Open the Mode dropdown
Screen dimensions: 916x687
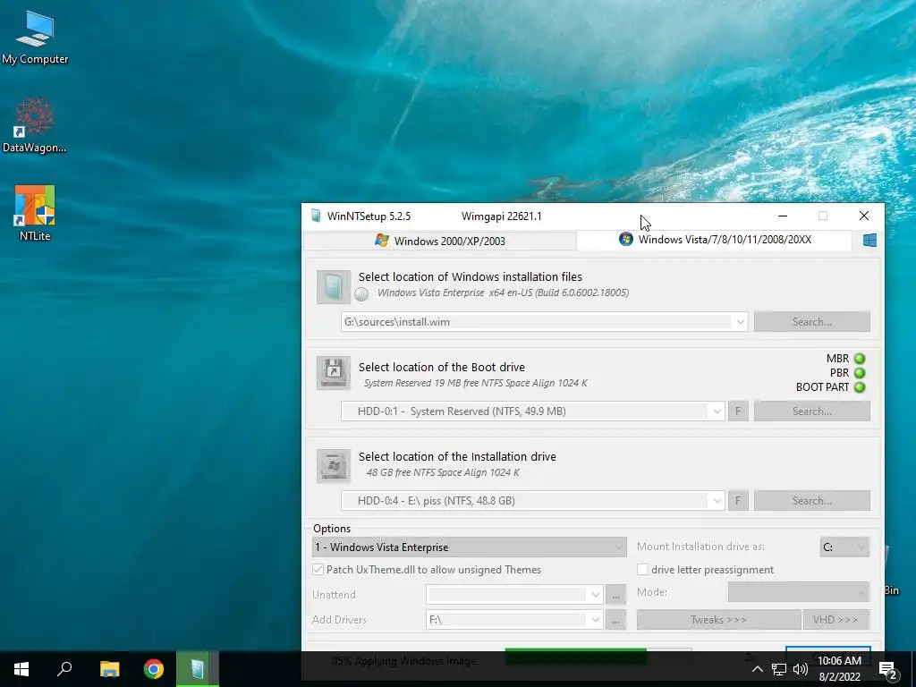pyautogui.click(x=799, y=592)
